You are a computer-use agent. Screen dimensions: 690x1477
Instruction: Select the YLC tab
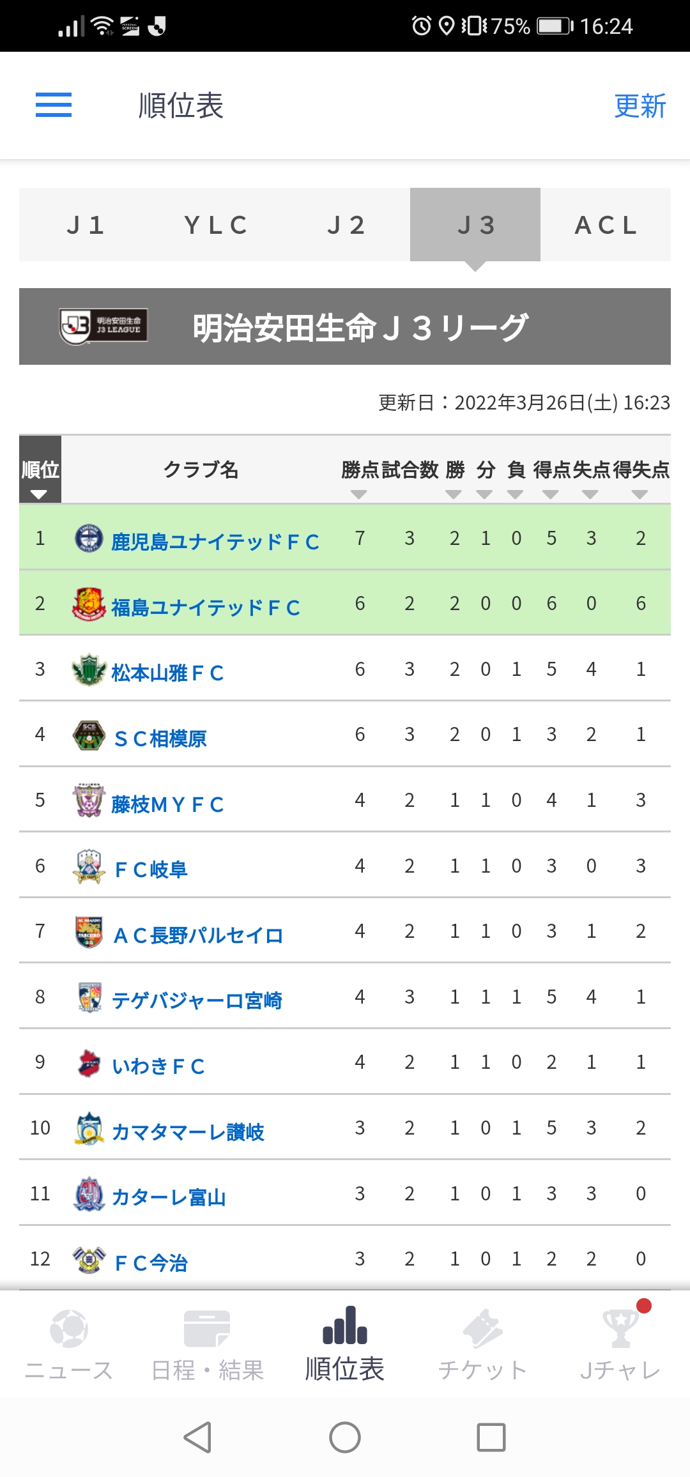click(x=215, y=224)
